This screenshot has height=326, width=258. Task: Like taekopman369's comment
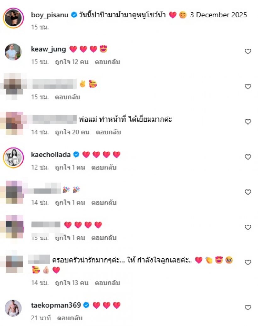click(248, 307)
